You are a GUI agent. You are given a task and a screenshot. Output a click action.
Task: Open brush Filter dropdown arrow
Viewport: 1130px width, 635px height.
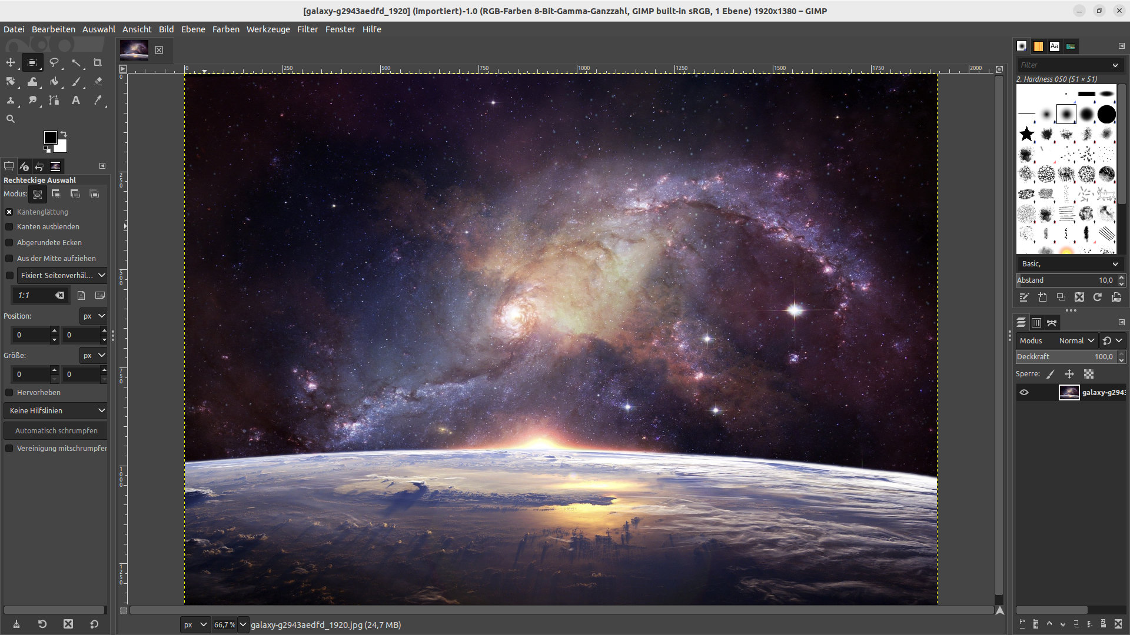[1115, 65]
